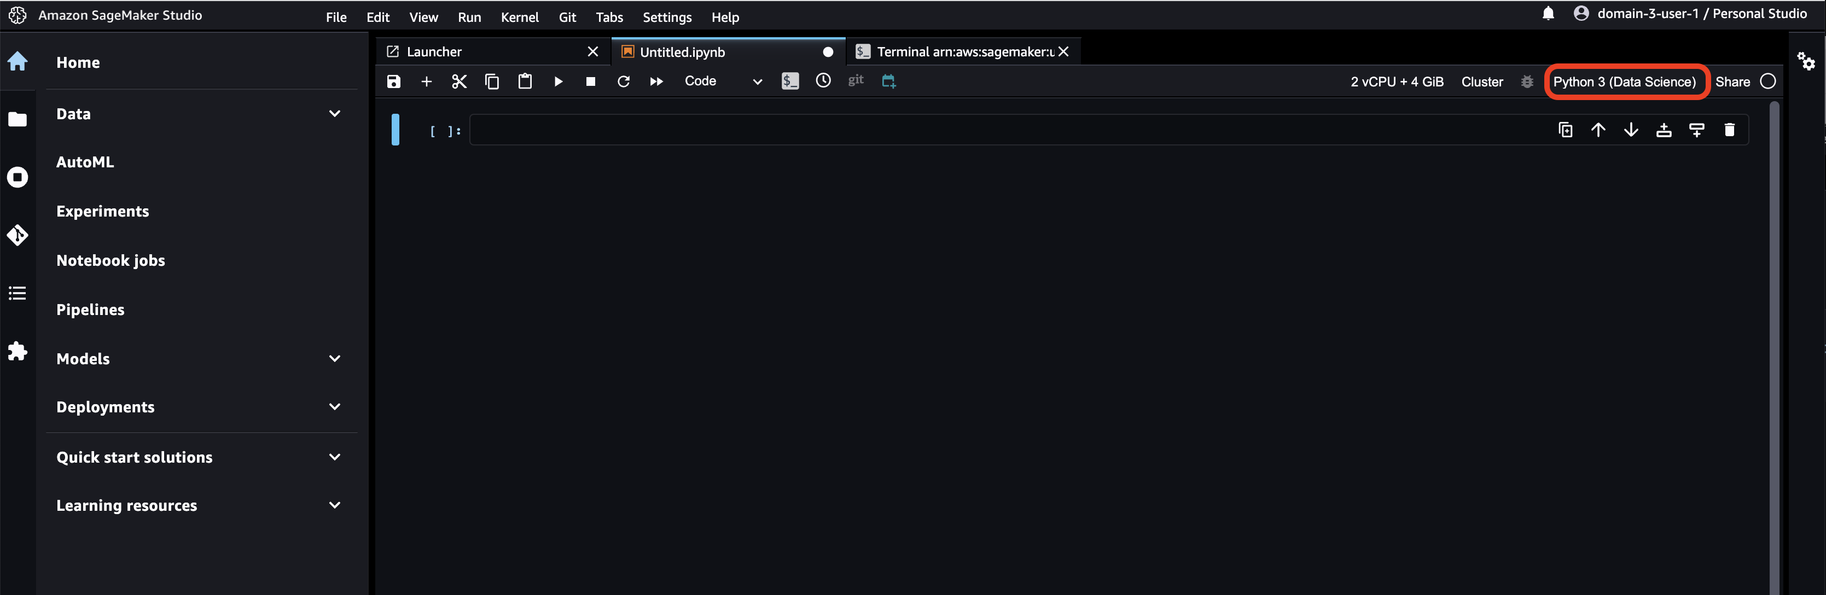Viewport: 1826px width, 595px height.
Task: Click into the empty notebook code cell
Action: (992, 130)
